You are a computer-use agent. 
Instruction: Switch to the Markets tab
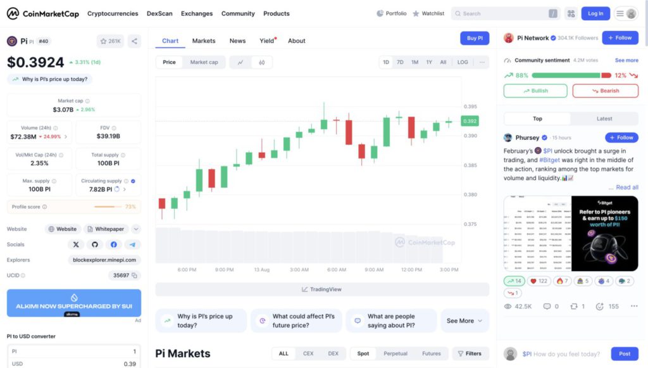204,41
